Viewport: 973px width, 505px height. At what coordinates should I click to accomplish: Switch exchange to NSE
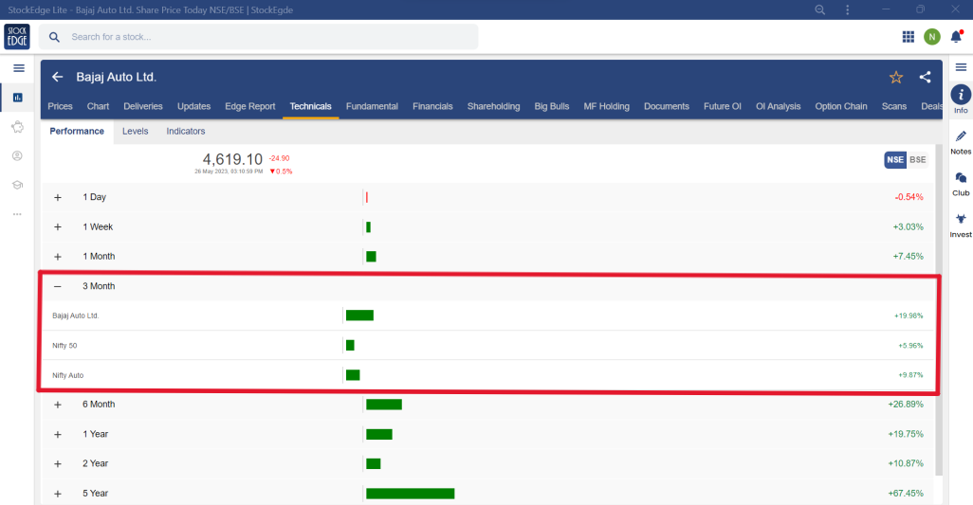pos(894,160)
